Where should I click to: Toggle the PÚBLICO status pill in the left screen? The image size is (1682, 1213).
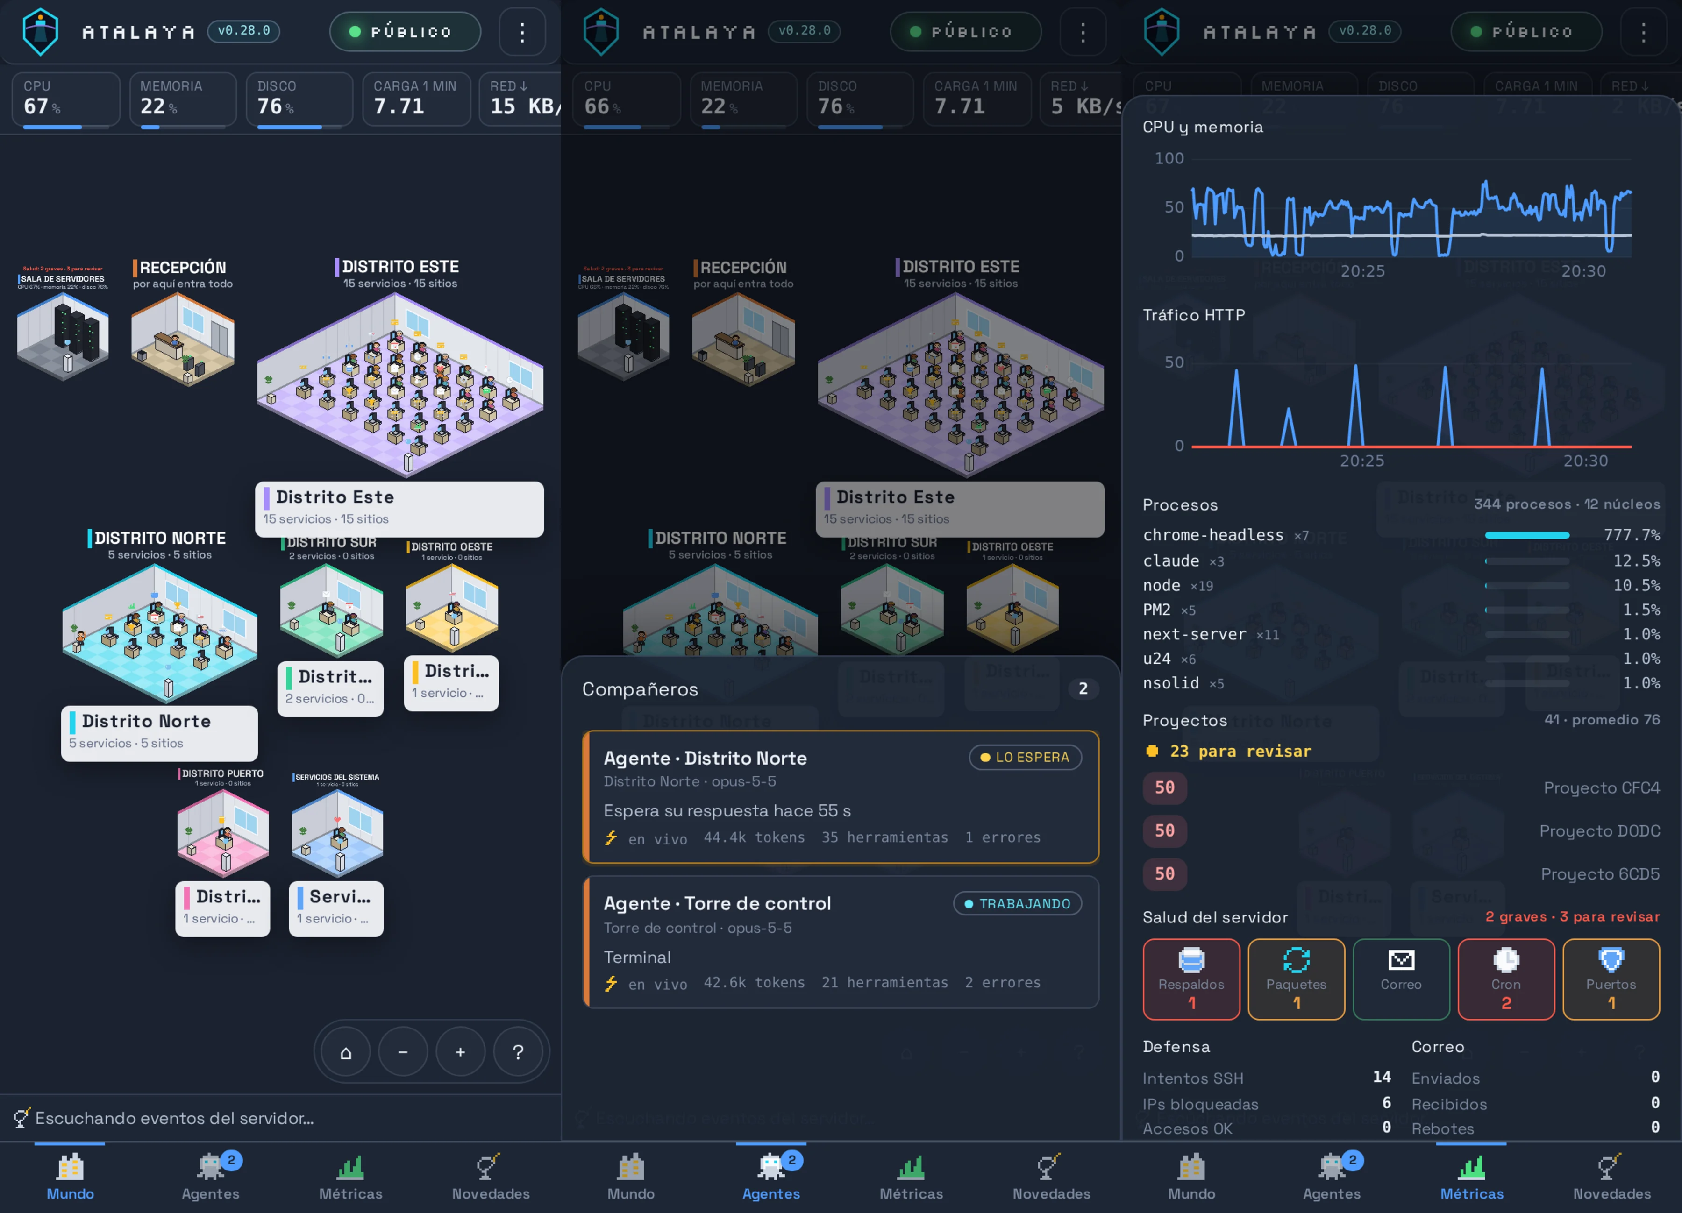(405, 31)
